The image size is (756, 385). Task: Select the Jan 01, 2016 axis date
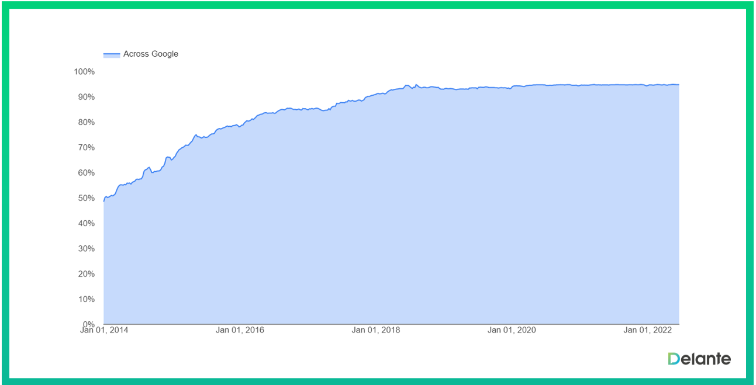point(240,330)
